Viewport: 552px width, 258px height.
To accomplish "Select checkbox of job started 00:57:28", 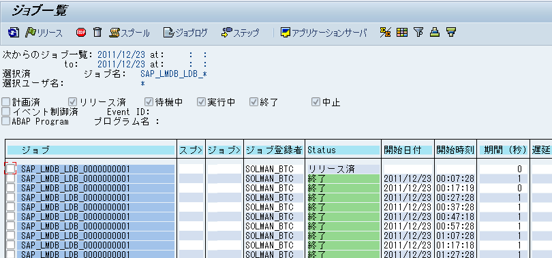I will (10, 225).
